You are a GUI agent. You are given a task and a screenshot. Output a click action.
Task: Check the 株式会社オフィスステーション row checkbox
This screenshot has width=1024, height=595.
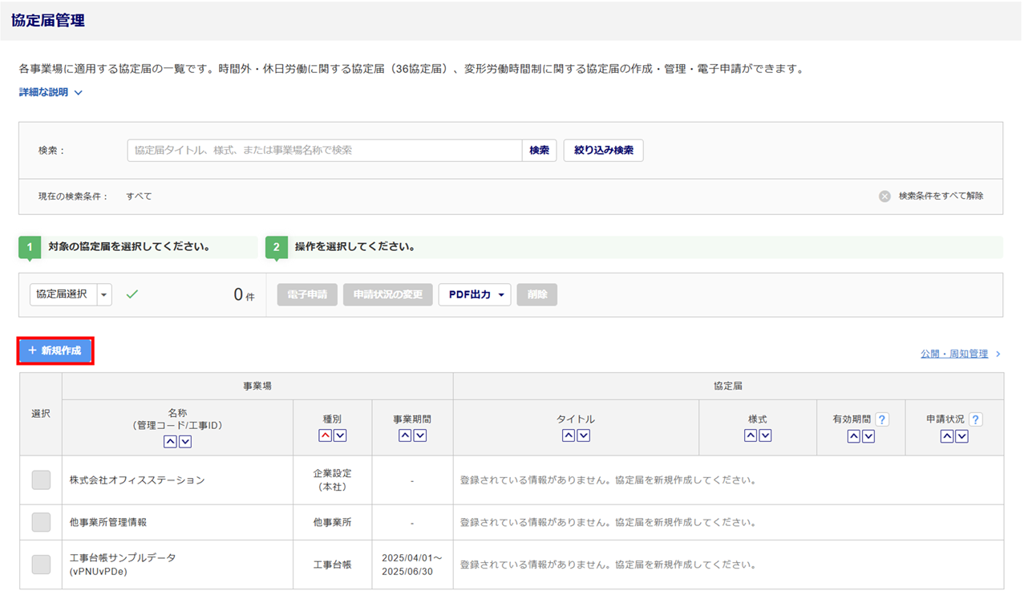coord(41,480)
